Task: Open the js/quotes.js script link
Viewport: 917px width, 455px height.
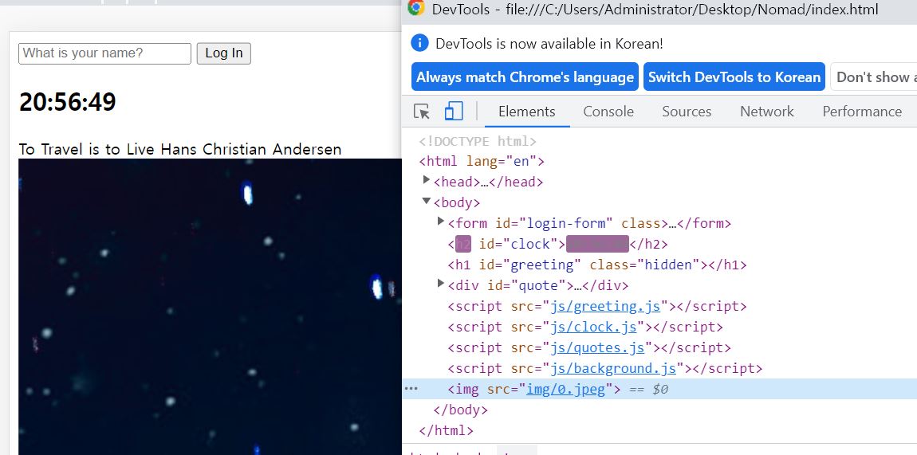Action: coord(597,347)
